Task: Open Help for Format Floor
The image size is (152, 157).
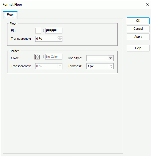Action: [138, 48]
